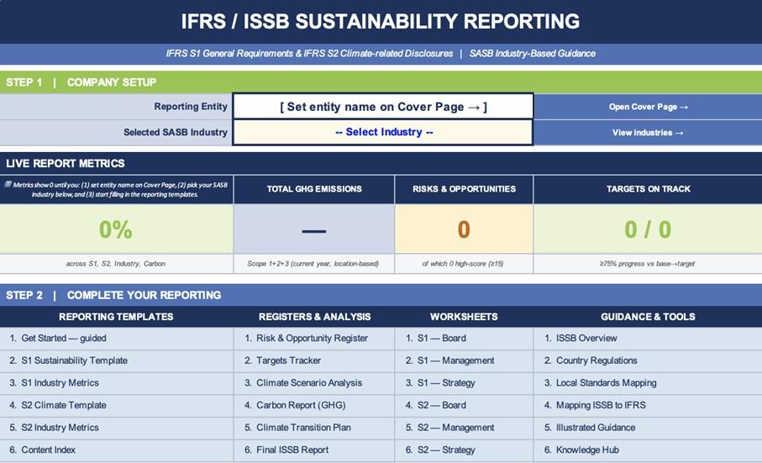The image size is (762, 463).
Task: Open the Targets Tracker
Action: [314, 360]
